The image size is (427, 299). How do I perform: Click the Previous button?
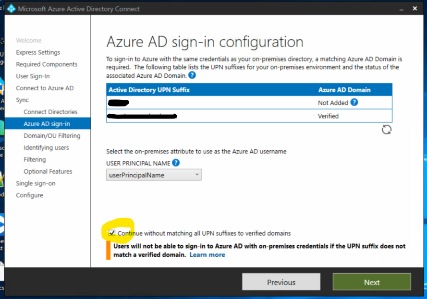pyautogui.click(x=281, y=282)
